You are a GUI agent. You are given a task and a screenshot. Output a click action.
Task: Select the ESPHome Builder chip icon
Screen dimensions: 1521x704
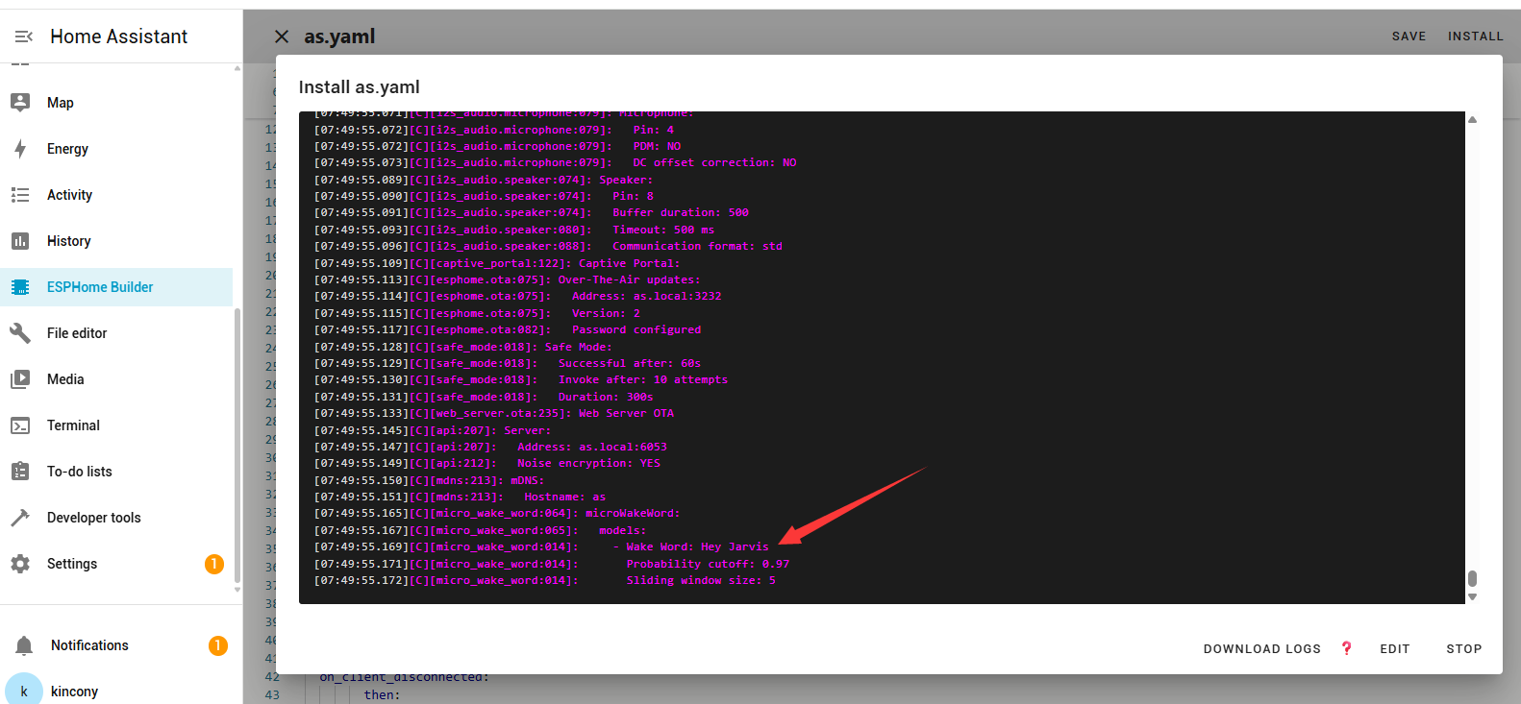pyautogui.click(x=20, y=287)
